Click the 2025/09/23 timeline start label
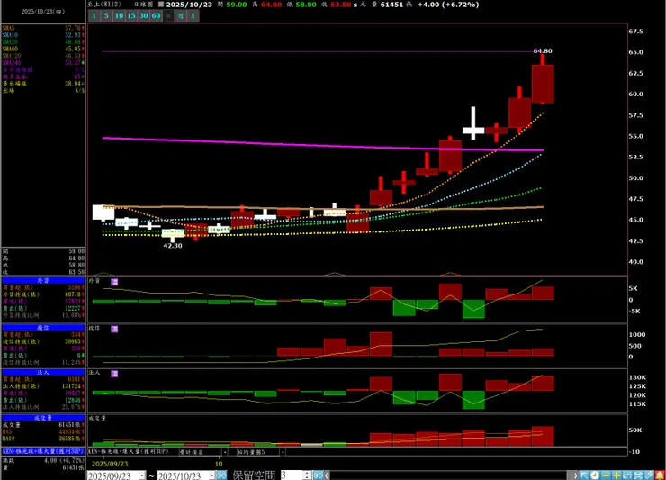 [x=110, y=464]
